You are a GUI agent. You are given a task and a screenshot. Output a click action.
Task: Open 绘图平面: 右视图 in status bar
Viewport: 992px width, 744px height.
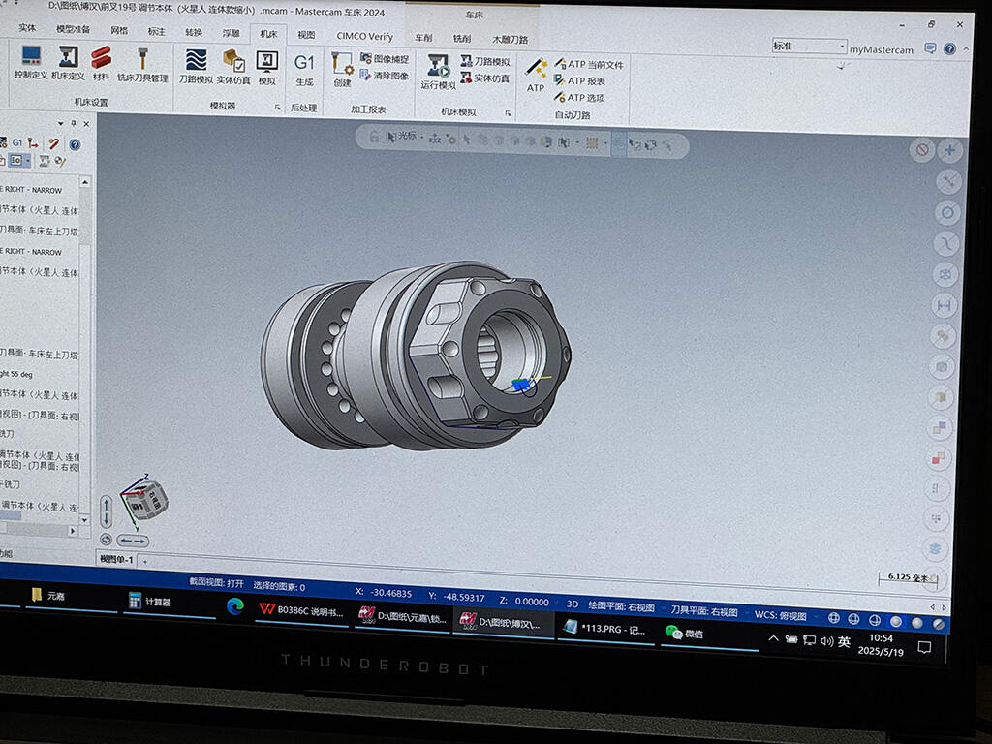[621, 606]
